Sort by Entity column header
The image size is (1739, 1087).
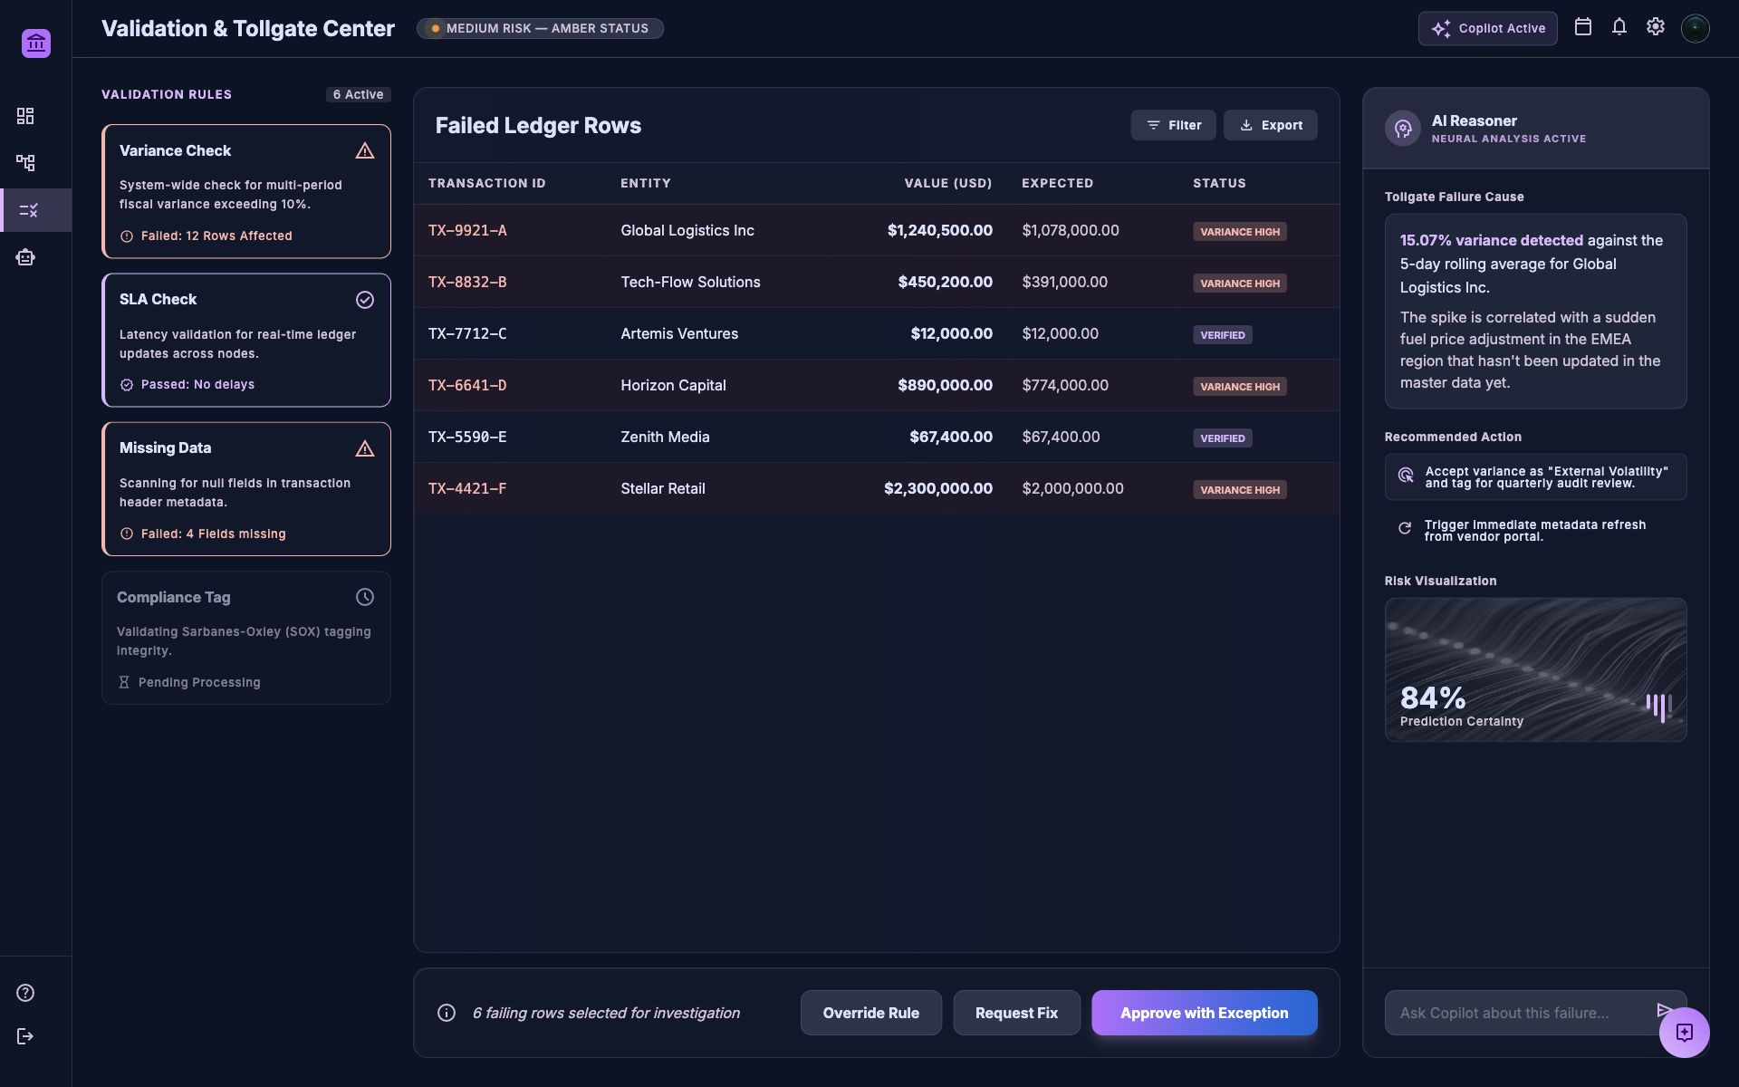(x=645, y=183)
